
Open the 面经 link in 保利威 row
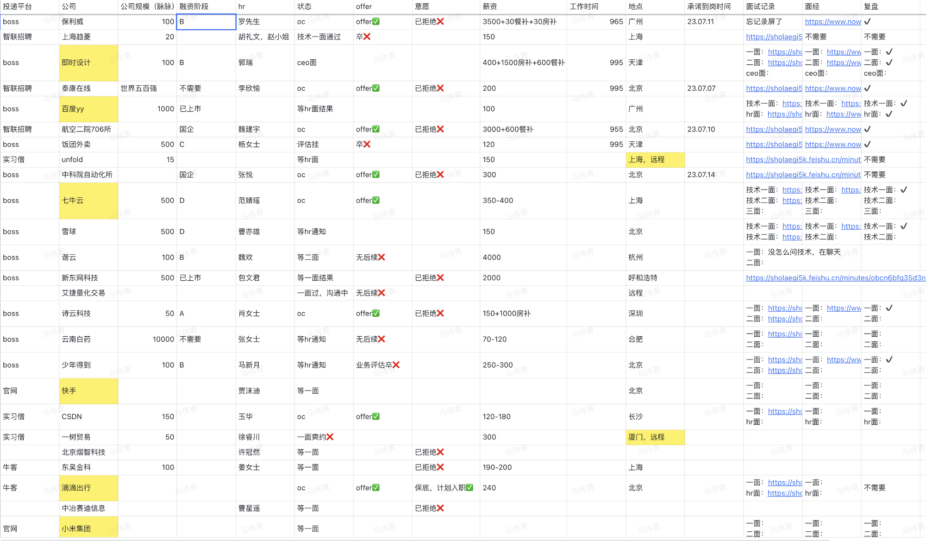coord(832,22)
